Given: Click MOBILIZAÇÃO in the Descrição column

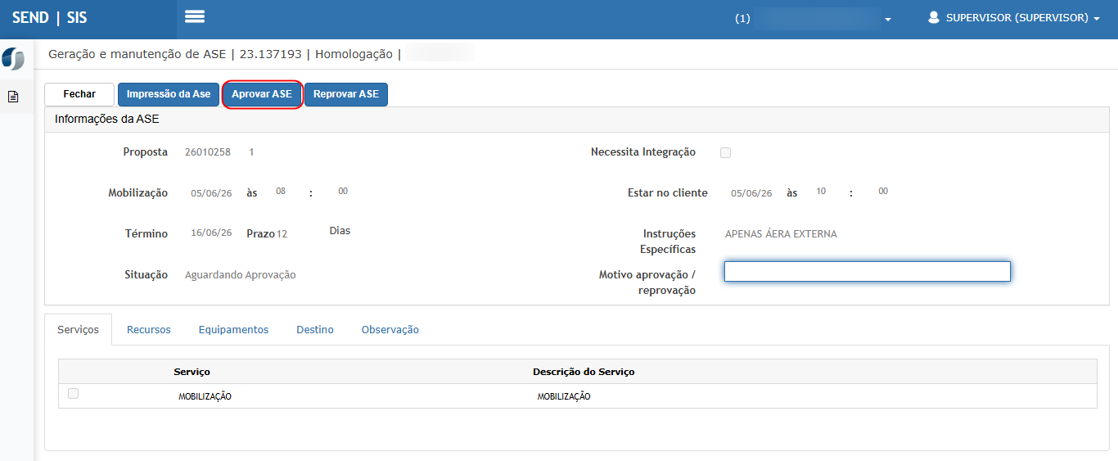Looking at the screenshot, I should [564, 396].
